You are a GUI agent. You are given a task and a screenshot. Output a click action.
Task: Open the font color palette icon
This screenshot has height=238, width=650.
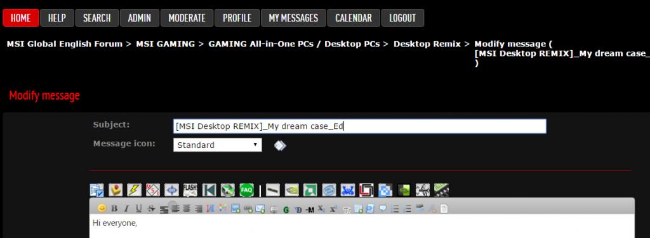[x=223, y=209]
